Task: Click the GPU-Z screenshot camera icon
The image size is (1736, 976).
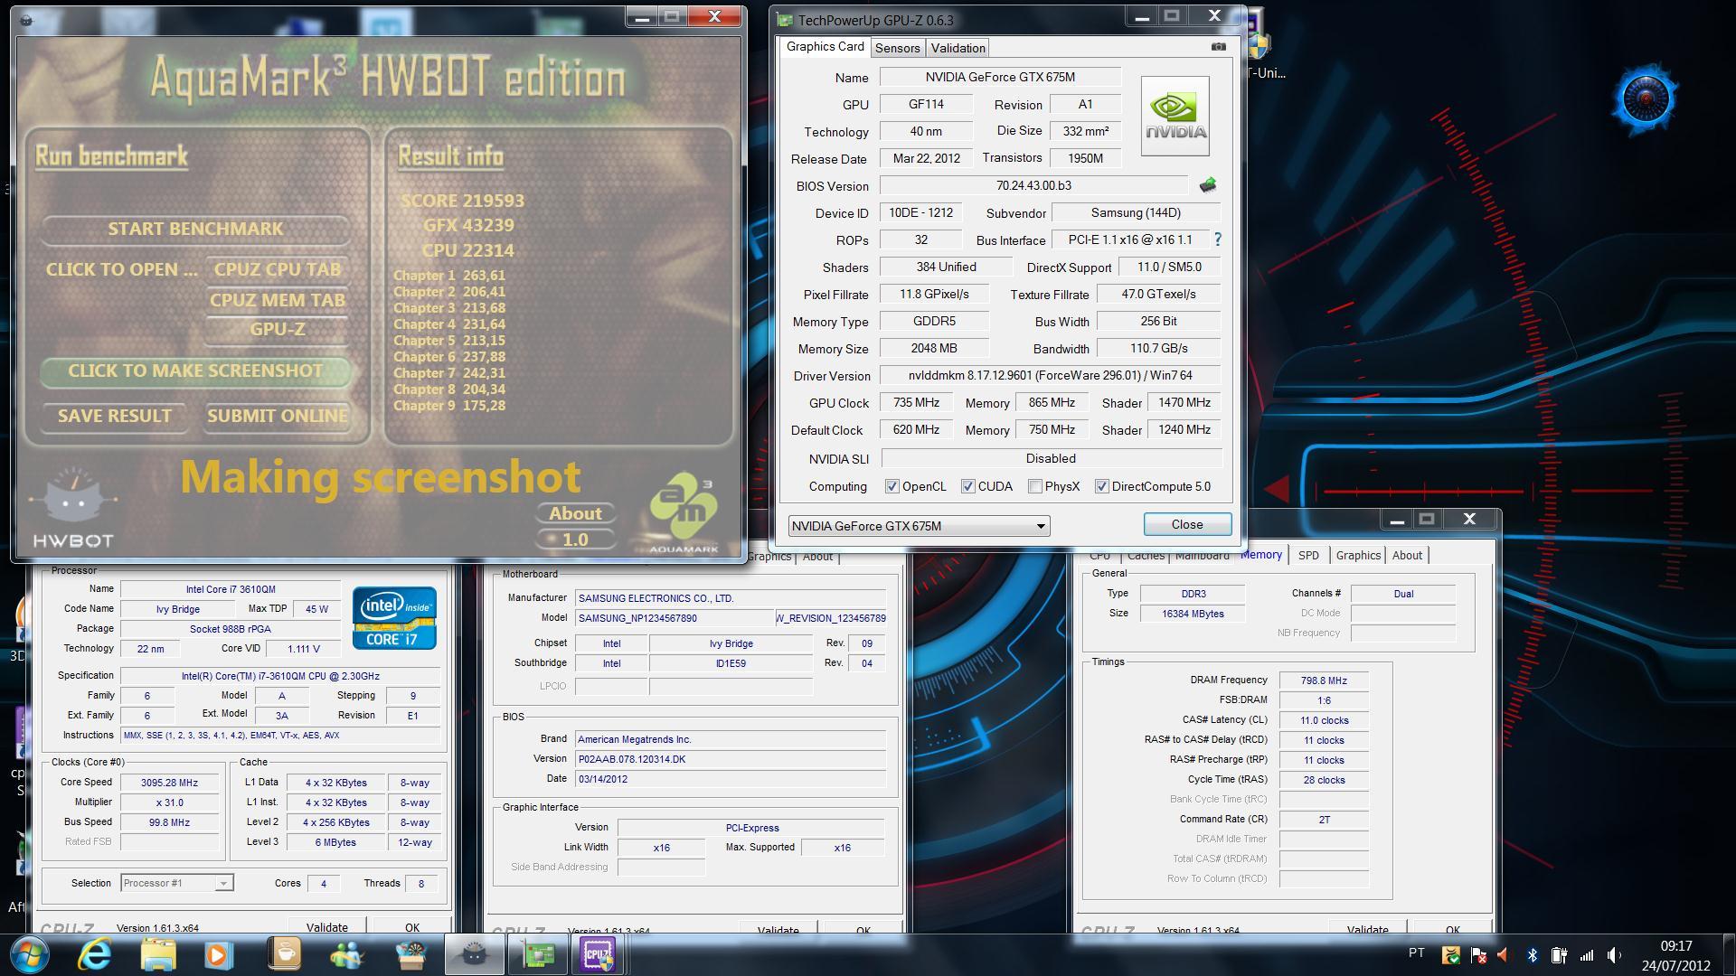Action: (x=1218, y=47)
